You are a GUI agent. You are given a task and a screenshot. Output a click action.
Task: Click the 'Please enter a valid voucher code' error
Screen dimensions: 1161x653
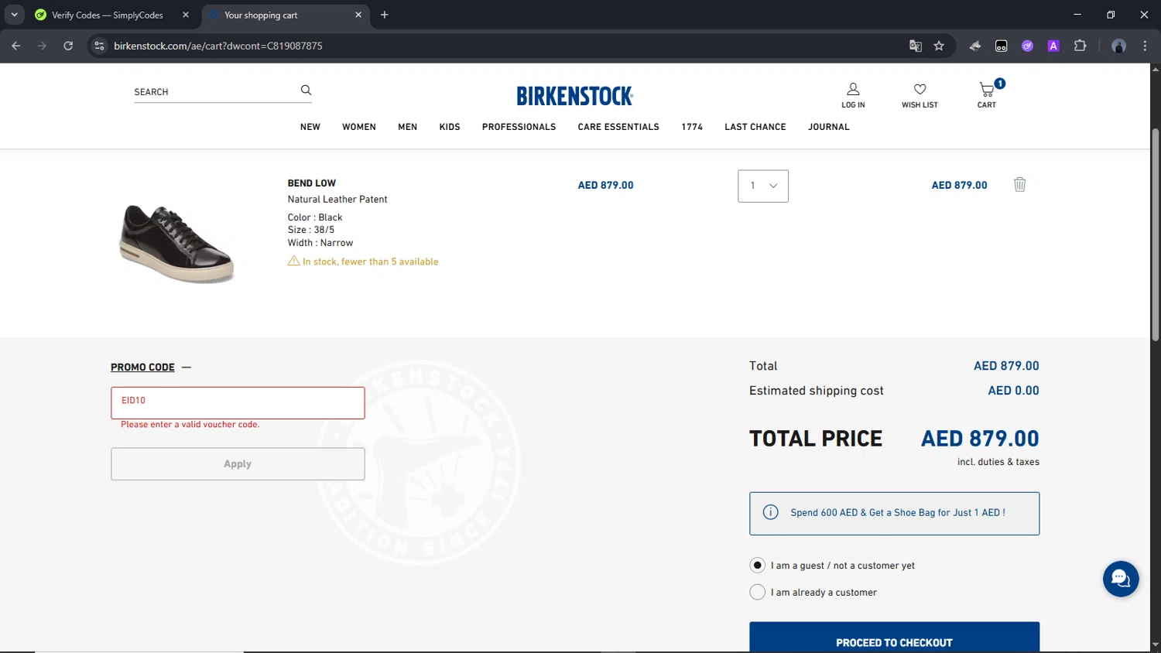(190, 424)
